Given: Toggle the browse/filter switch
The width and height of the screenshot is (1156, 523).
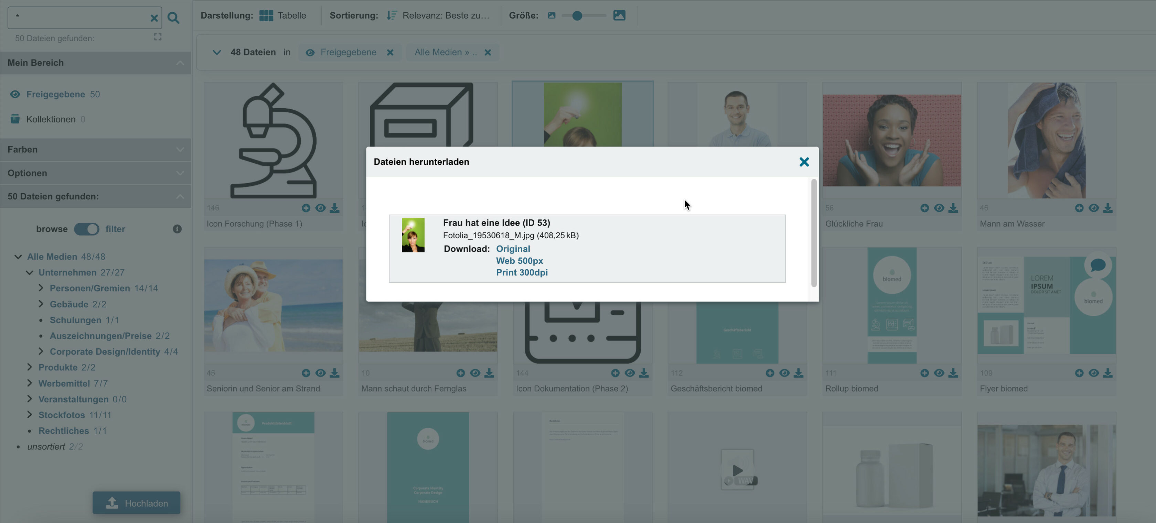Looking at the screenshot, I should click(x=87, y=229).
